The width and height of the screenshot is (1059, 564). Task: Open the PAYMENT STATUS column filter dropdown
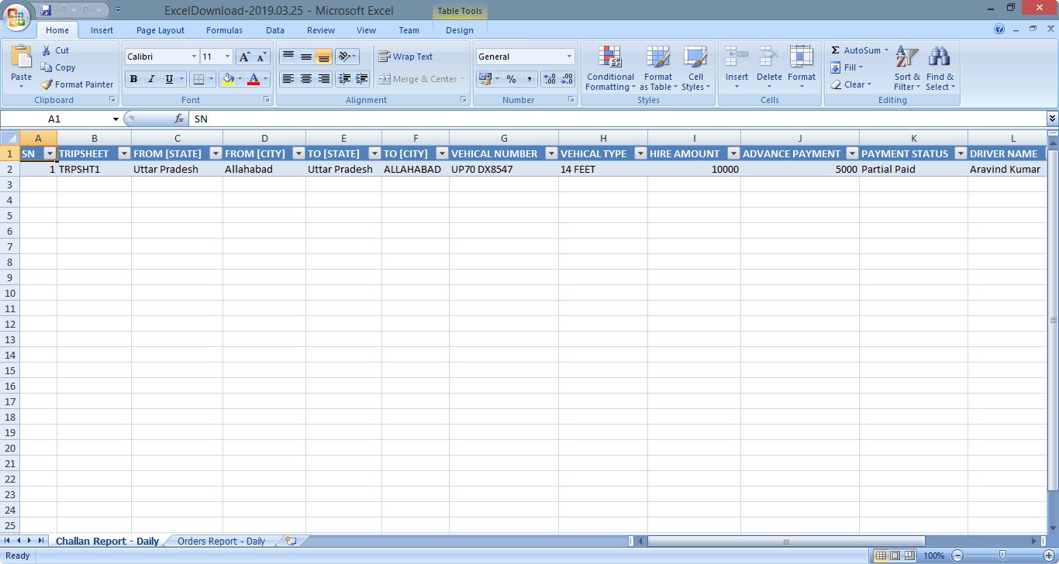coord(961,153)
